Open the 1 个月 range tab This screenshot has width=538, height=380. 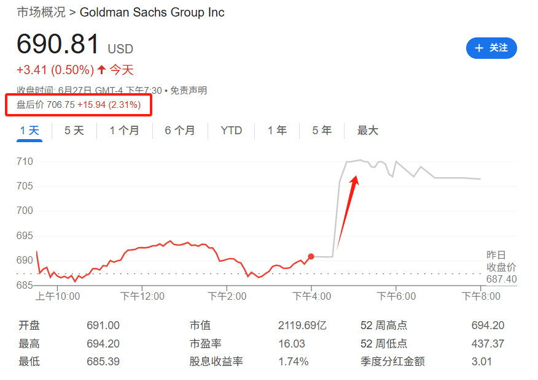tap(124, 131)
